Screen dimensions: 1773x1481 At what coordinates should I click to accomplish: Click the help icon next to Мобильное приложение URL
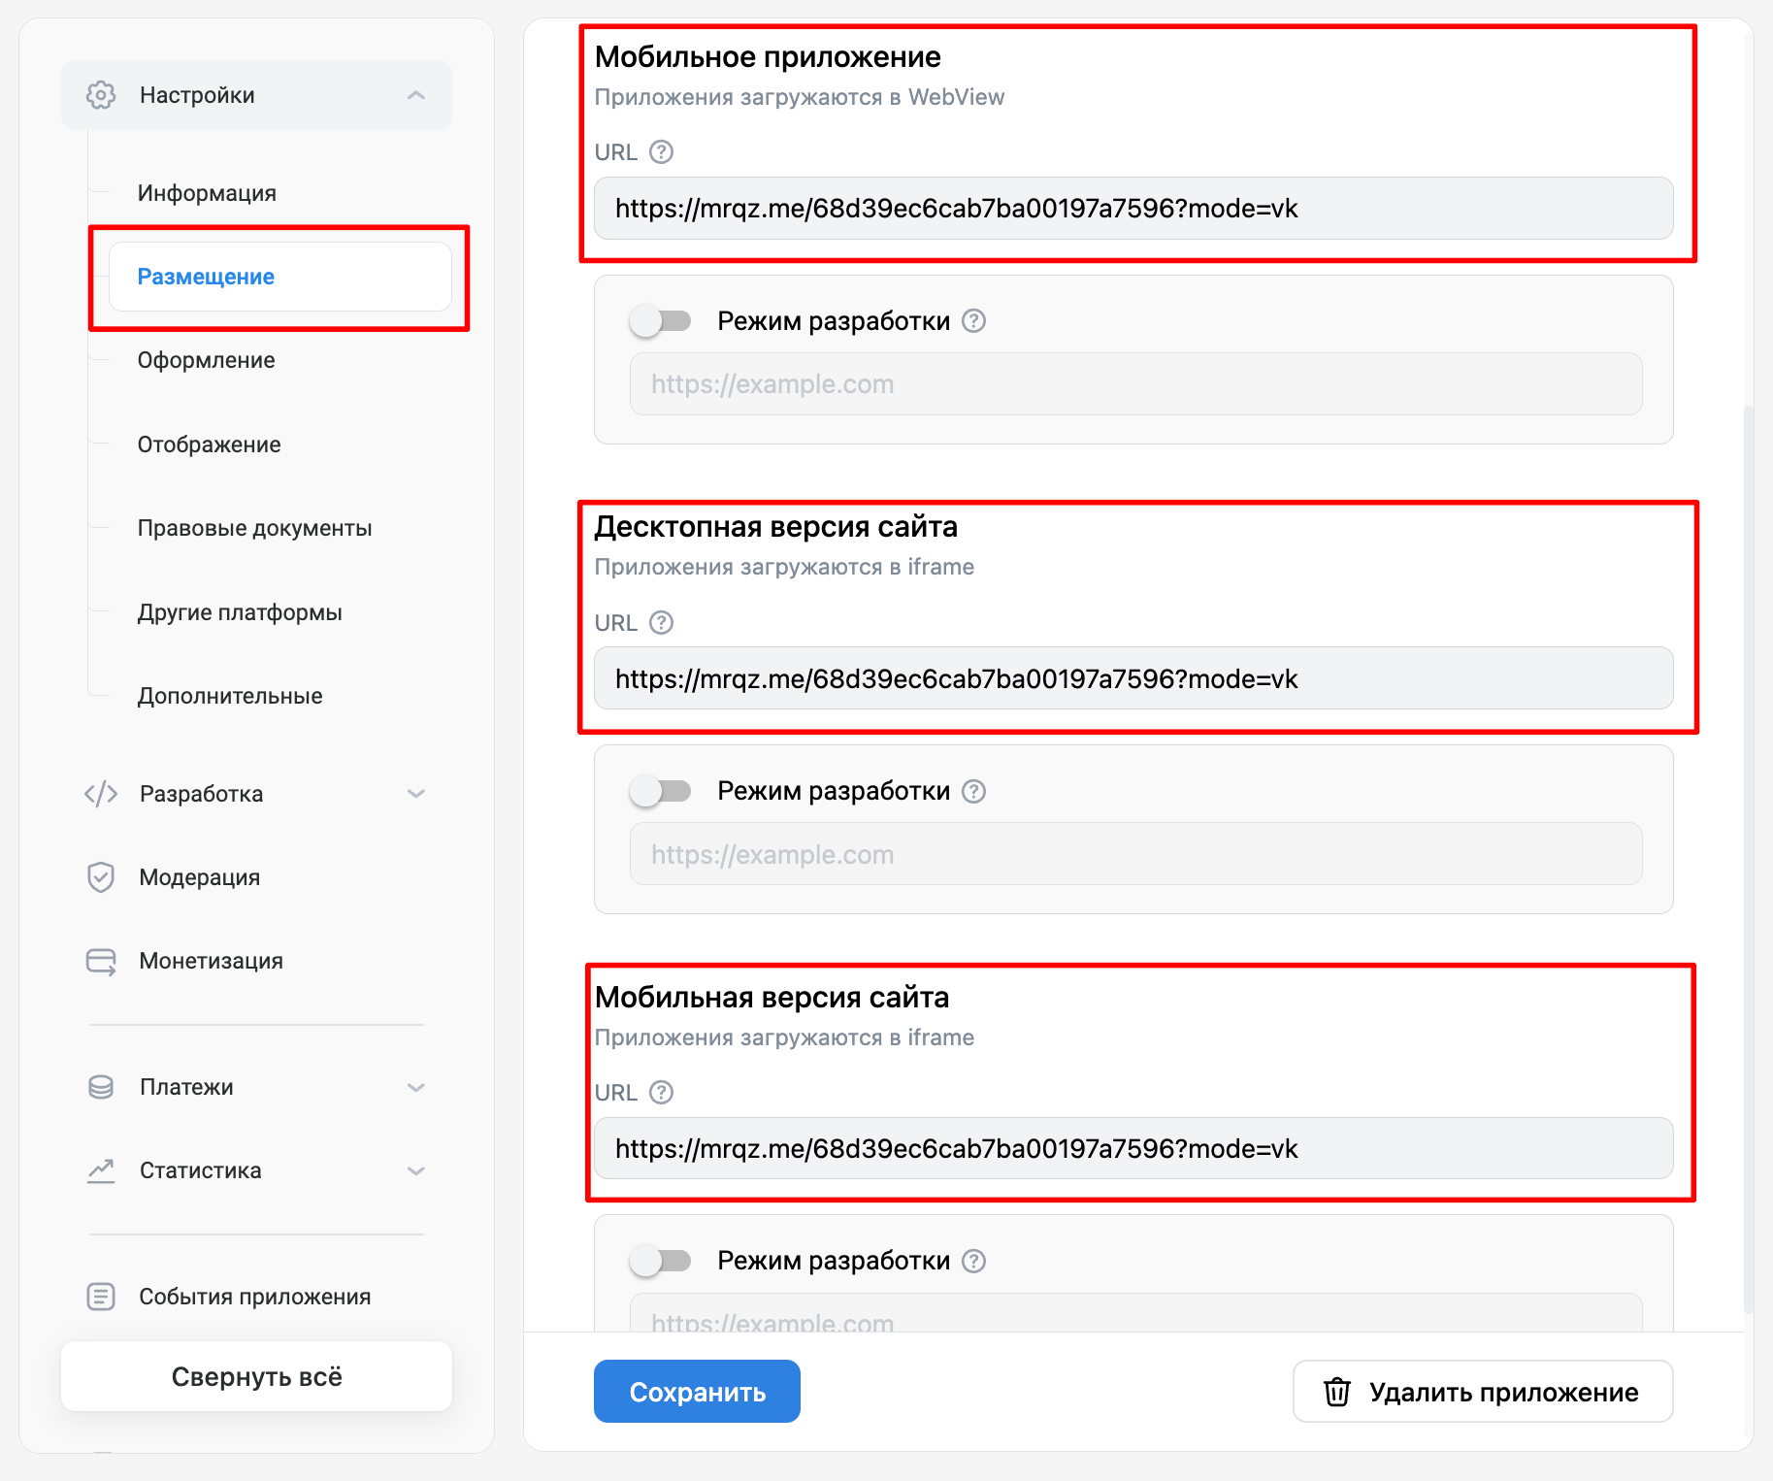[661, 152]
